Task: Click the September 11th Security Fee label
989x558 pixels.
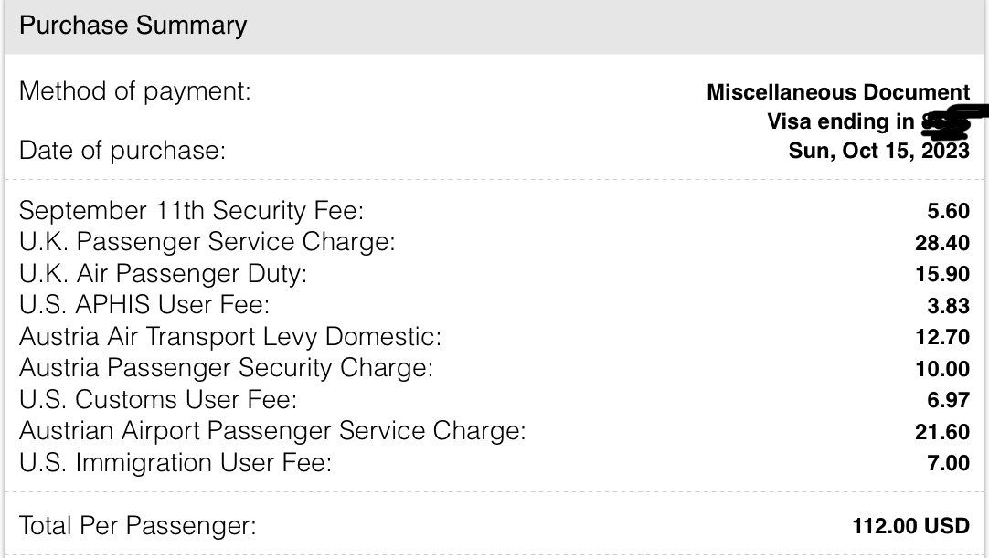Action: coord(191,211)
